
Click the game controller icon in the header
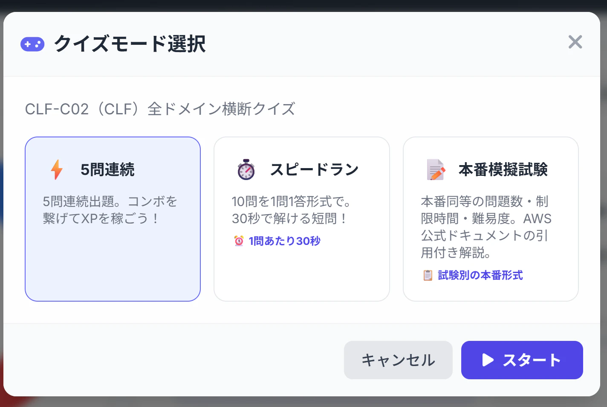tap(32, 44)
